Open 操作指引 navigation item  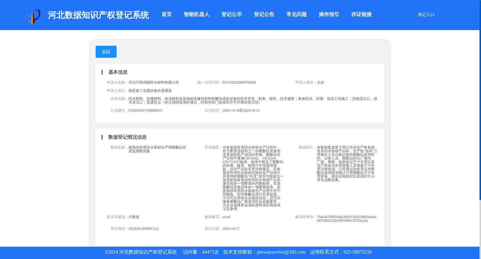tap(329, 14)
